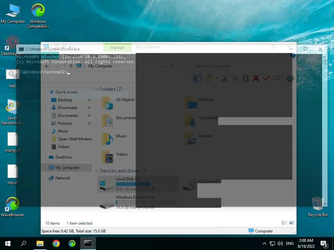This screenshot has height=250, width=334.
Task: Click the Refresh button beside address bar
Action: pyautogui.click(x=172, y=66)
